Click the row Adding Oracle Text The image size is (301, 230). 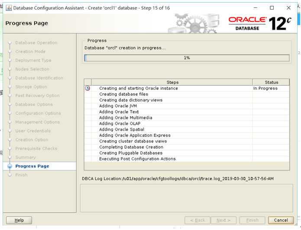point(187,112)
